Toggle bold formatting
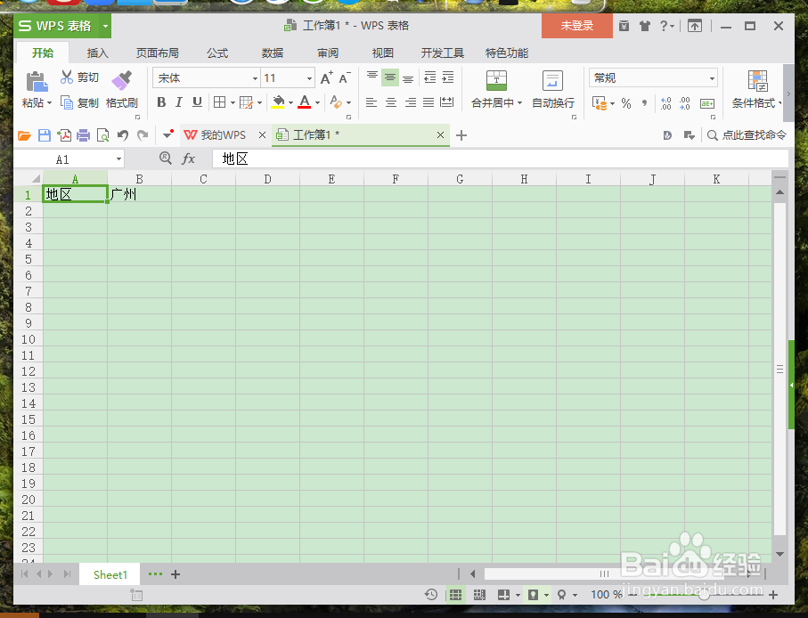Screen dimensions: 808x618 click(x=161, y=102)
